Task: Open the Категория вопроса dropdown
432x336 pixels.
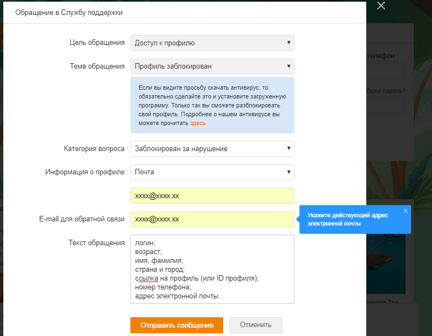Action: 212,148
